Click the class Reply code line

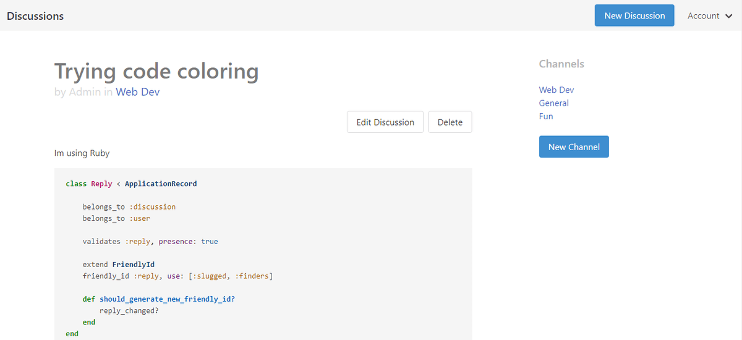pos(131,184)
